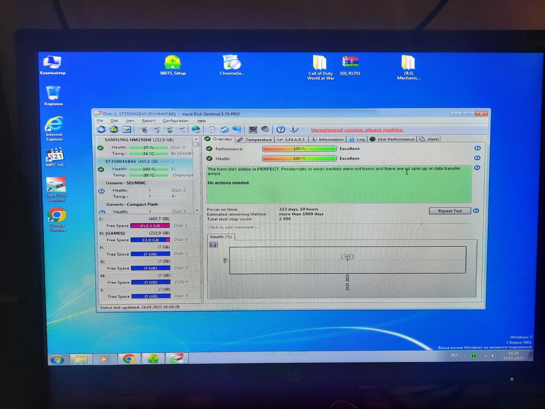Click the G: drive free space bar
Screen dimensions: 545x409
tap(151, 268)
